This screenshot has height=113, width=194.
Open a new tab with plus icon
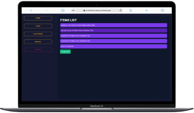146,10
